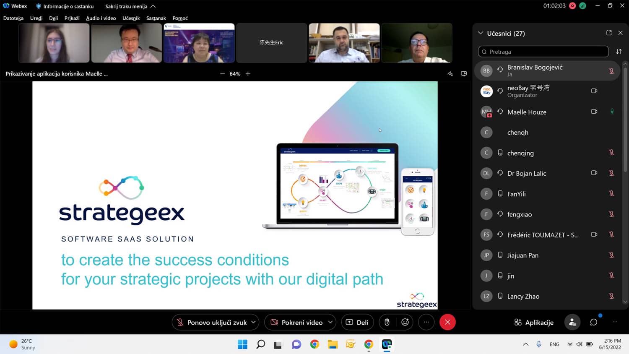This screenshot has height=354, width=629.
Task: Click the red leave meeting button
Action: coord(447,322)
